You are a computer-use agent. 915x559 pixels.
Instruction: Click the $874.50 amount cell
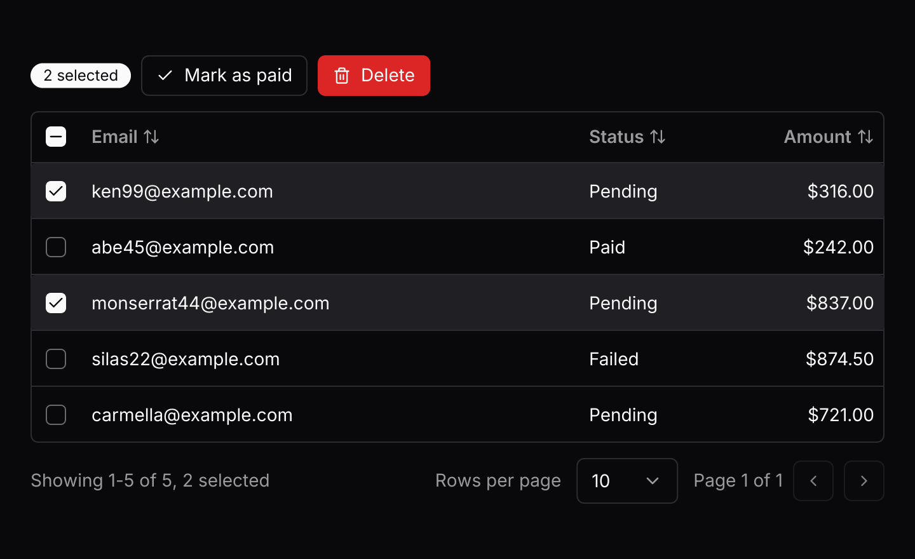(840, 359)
